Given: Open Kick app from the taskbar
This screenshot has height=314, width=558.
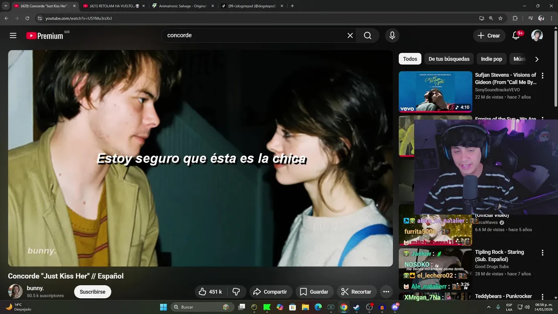Looking at the screenshot, I should click(267, 307).
